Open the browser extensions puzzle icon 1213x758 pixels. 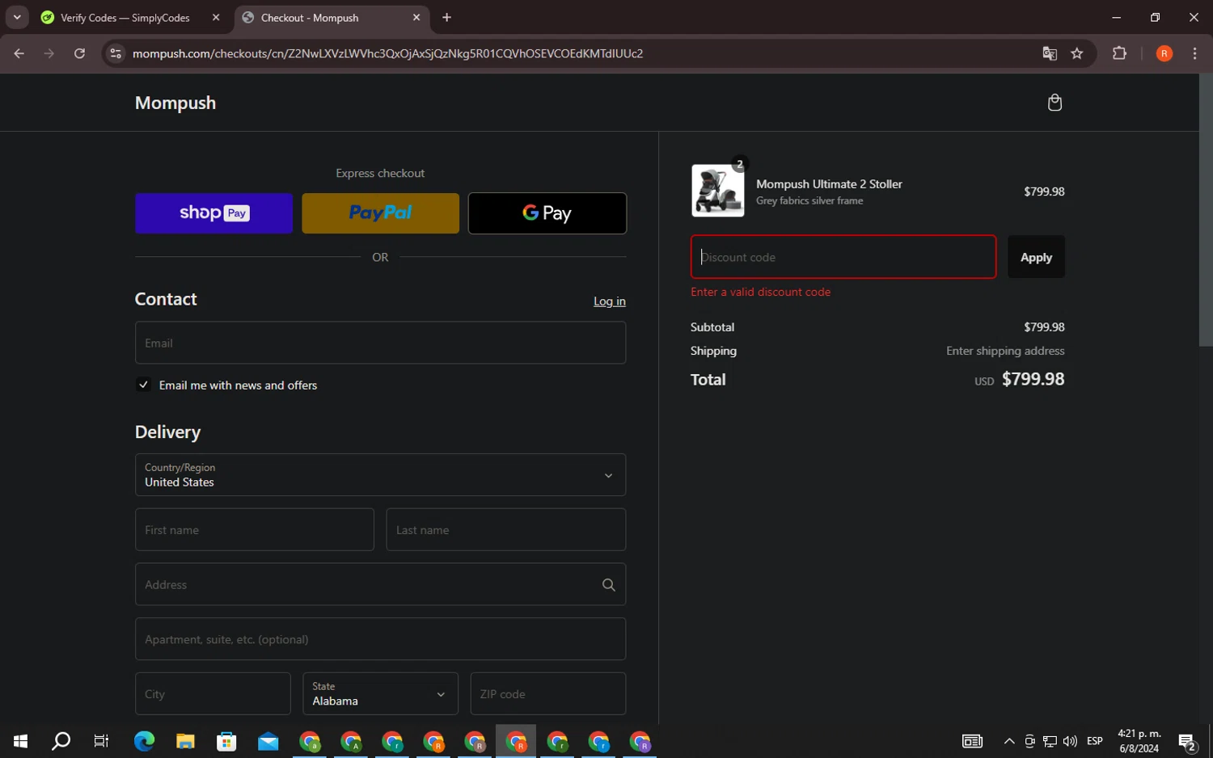1119,53
